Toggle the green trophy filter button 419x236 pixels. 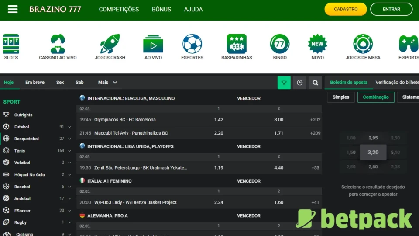click(284, 83)
